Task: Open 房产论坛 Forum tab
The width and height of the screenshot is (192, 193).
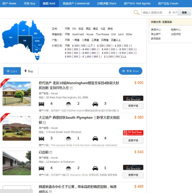Action: 168,3
